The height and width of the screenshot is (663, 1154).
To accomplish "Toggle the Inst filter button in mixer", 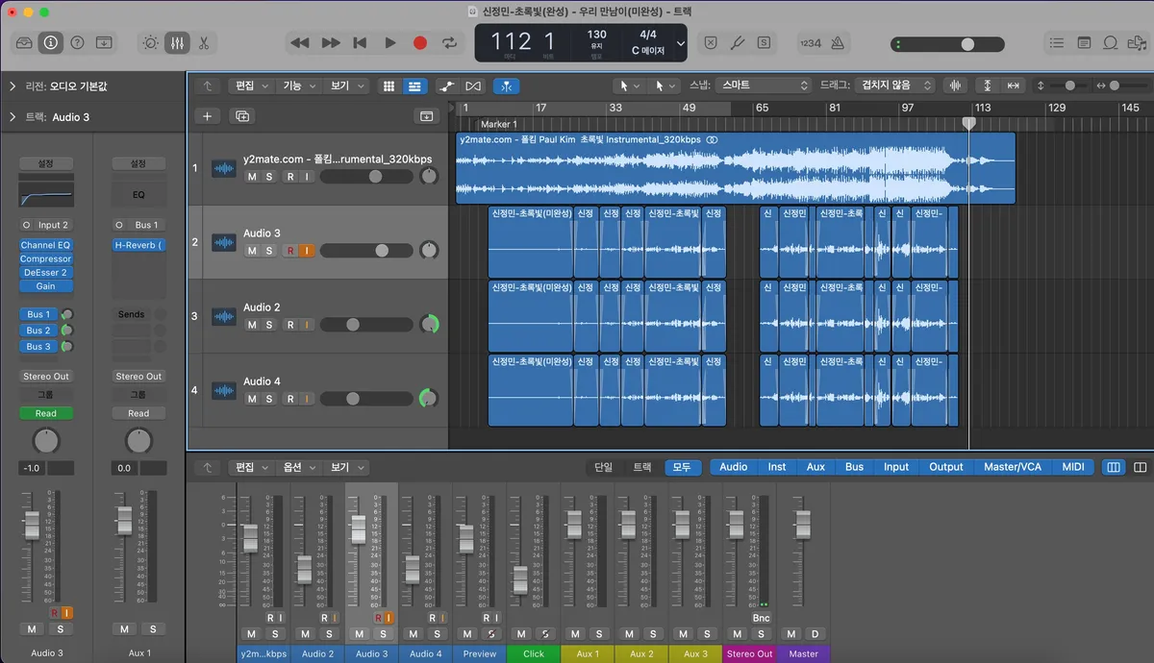I will [x=776, y=467].
